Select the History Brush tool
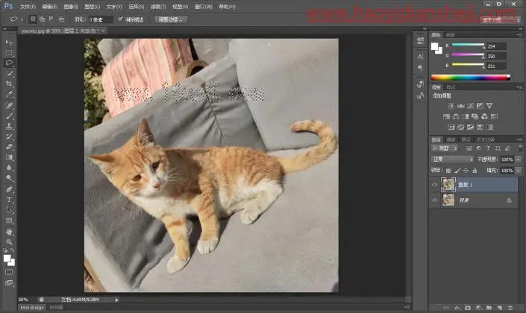 pyautogui.click(x=9, y=136)
